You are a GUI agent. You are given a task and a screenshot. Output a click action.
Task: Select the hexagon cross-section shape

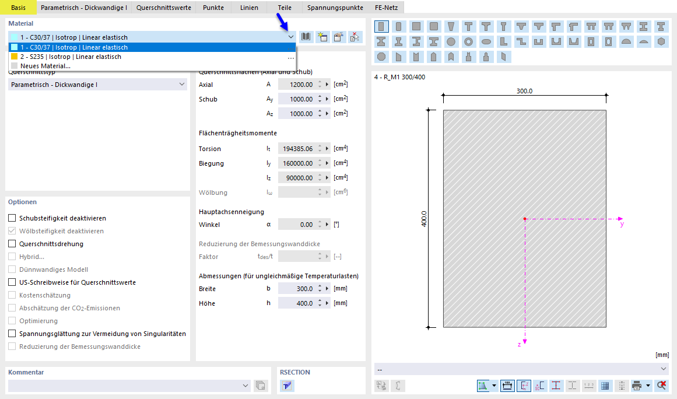(x=661, y=42)
